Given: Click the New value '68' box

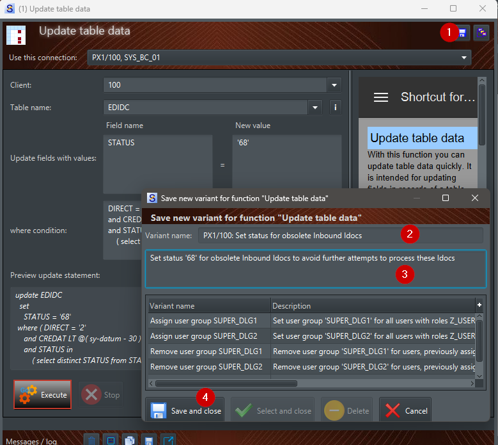Looking at the screenshot, I should coord(287,162).
